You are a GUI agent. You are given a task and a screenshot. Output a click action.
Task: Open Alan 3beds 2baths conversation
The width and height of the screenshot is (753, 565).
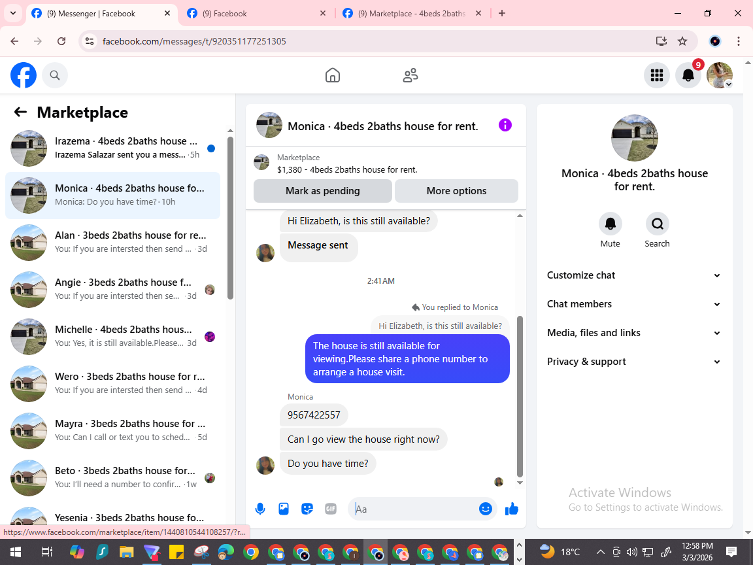pyautogui.click(x=113, y=242)
